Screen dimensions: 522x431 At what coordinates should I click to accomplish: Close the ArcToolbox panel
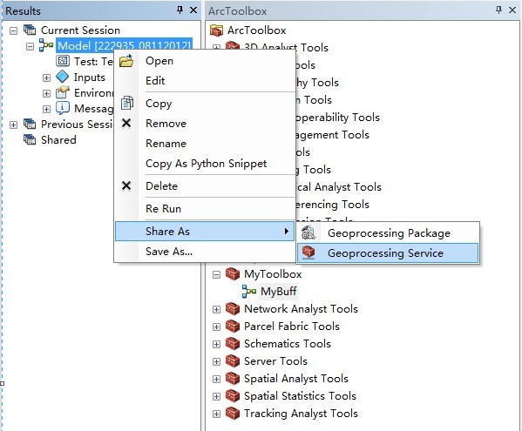(x=512, y=10)
